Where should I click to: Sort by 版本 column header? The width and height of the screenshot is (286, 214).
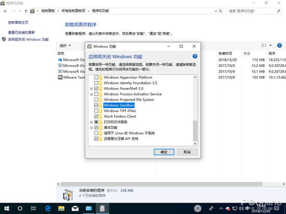click(x=272, y=53)
